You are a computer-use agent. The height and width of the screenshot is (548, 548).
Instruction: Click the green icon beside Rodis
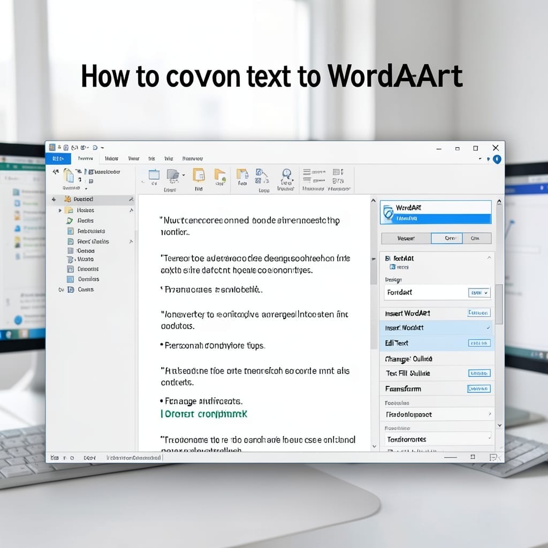(x=69, y=220)
